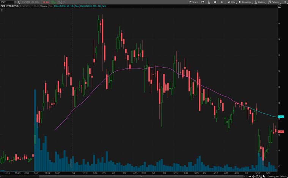Click the Share button
The image size is (288, 178).
point(193,2)
